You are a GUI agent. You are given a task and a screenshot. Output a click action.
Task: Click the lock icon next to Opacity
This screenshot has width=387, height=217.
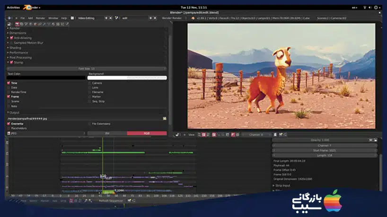375,140
